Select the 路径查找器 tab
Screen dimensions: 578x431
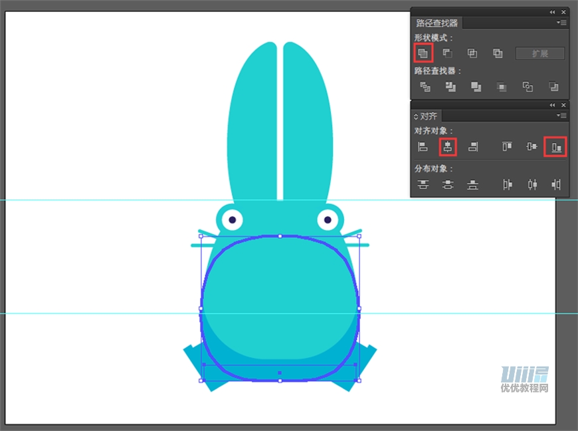click(x=436, y=23)
